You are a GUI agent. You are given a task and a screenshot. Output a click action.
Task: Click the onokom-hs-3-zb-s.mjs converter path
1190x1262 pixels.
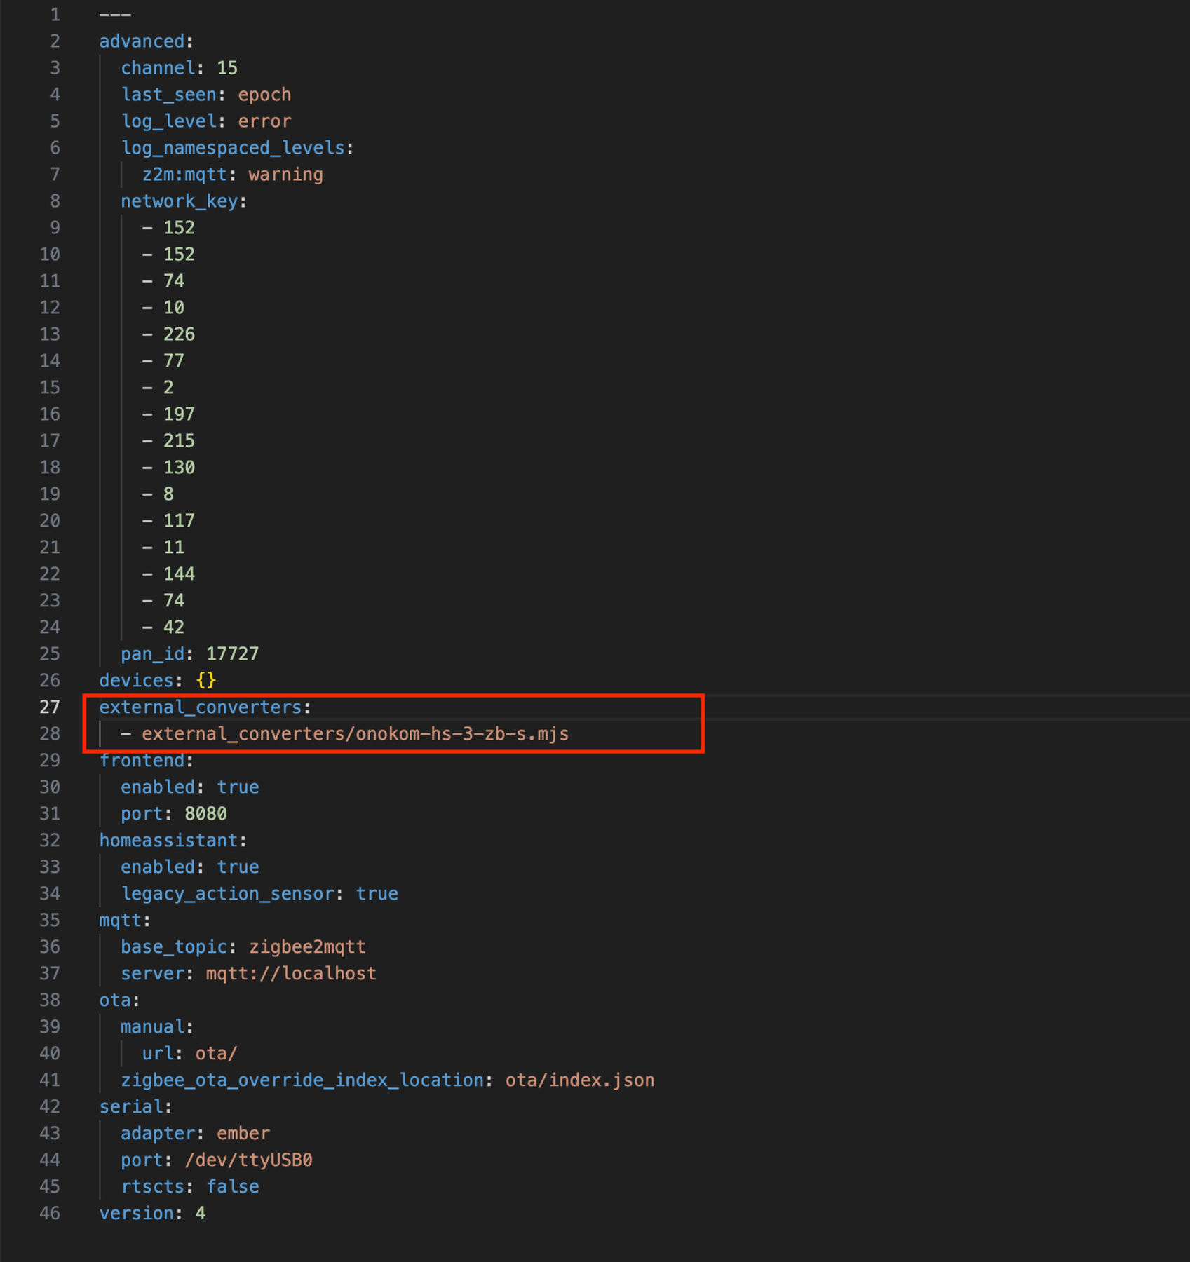355,734
